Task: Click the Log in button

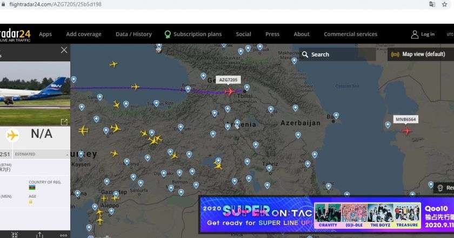Action: pyautogui.click(x=423, y=34)
